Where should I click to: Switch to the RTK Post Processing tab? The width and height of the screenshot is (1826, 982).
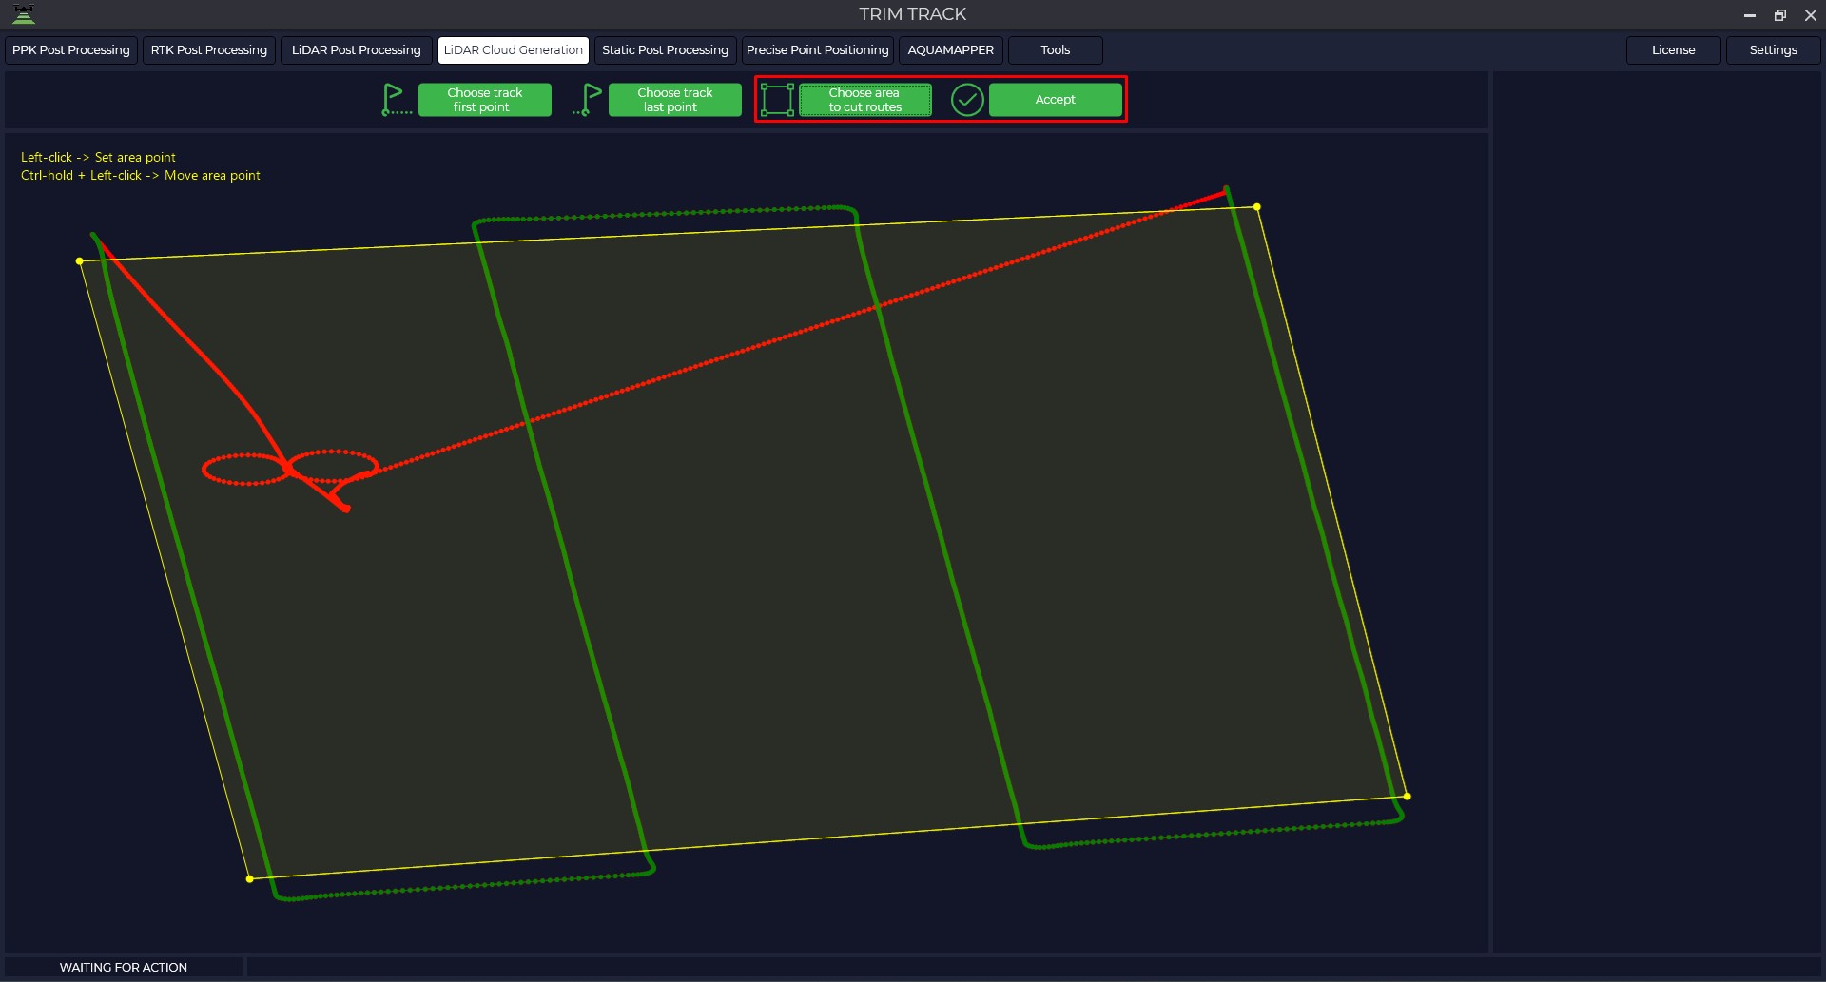[209, 50]
